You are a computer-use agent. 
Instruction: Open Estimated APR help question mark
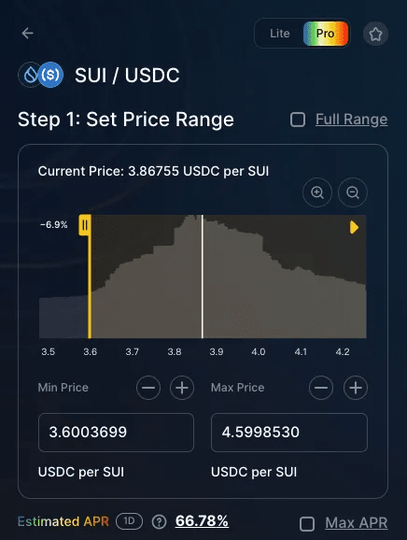pos(159,521)
